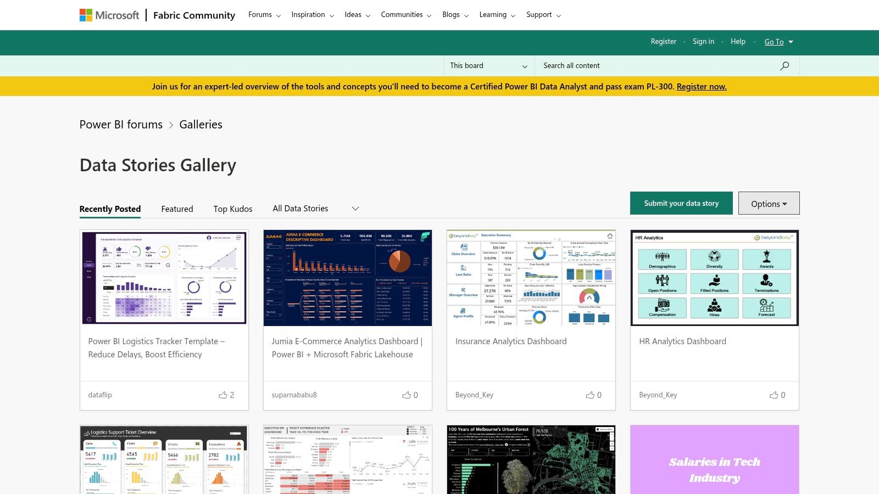Screen dimensions: 879x494
Task: Give kudos on Power BI Logistics Tracker card
Action: (222, 395)
